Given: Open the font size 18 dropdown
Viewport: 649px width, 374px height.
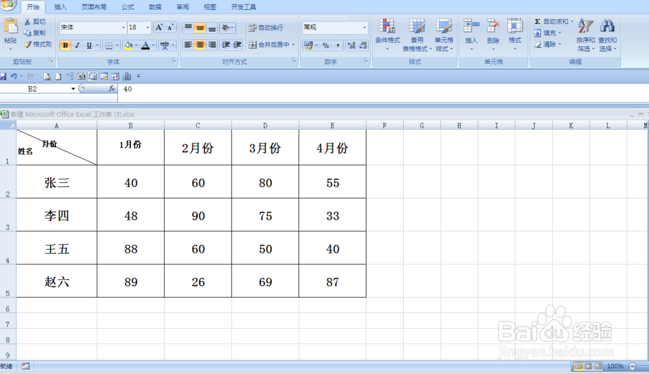Looking at the screenshot, I should coord(148,28).
